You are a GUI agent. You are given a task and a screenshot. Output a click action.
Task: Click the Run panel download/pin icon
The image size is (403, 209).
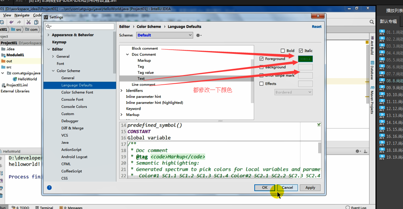365,151
